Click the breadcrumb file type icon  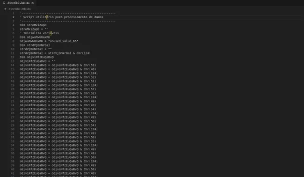pyautogui.click(x=6, y=9)
